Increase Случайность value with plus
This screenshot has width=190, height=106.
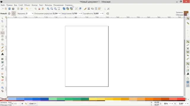pos(103,14)
